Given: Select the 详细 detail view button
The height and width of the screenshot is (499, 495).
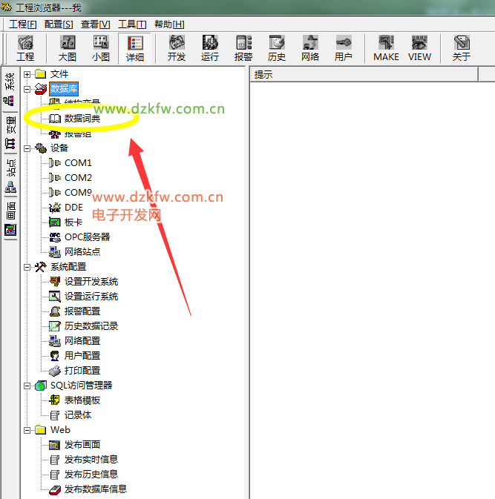Looking at the screenshot, I should (x=135, y=48).
